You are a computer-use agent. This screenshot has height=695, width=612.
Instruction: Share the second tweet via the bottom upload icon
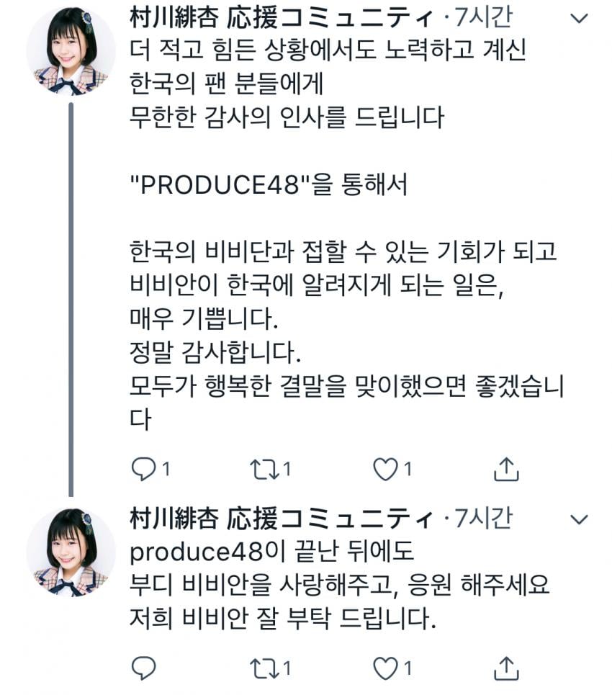[506, 668]
